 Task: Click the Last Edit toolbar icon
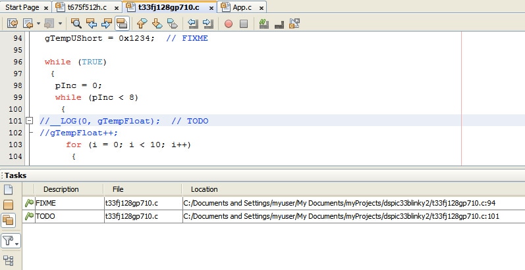click(13, 24)
